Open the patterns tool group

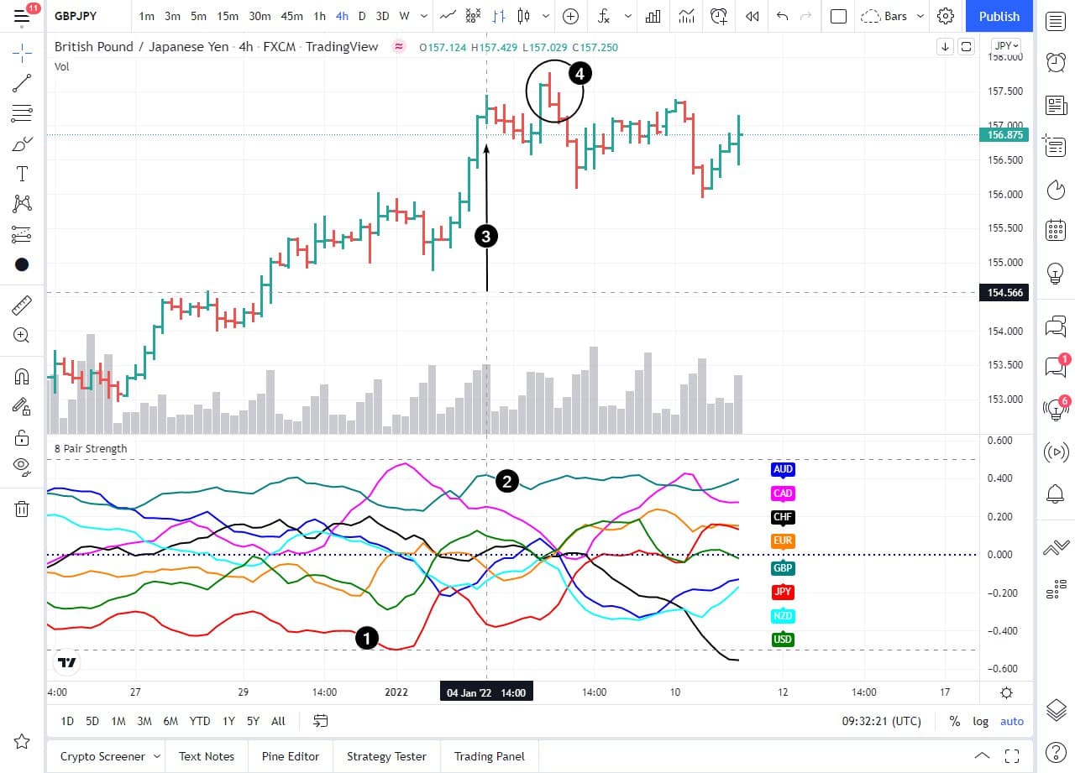pos(22,203)
